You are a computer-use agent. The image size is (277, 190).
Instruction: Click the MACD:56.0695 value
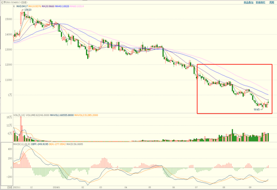[x=75, y=144]
